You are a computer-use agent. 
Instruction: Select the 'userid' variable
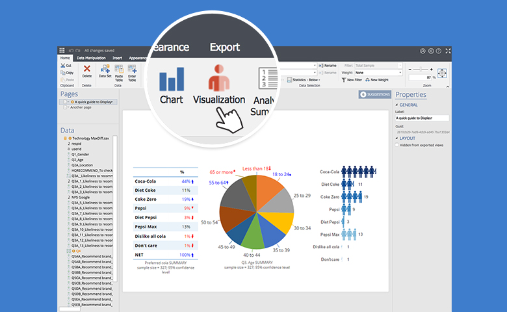tap(76, 149)
